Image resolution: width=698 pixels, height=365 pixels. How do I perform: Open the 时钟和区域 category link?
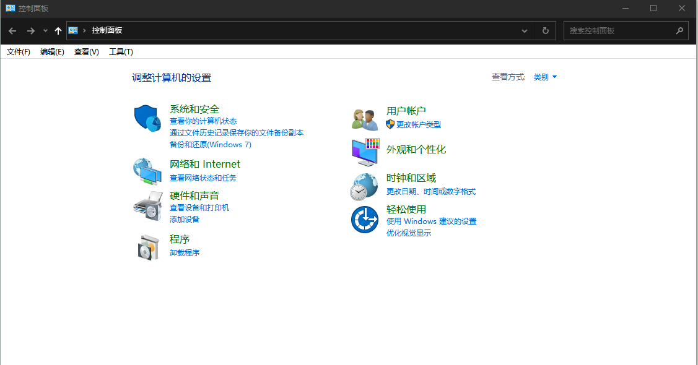click(x=411, y=178)
